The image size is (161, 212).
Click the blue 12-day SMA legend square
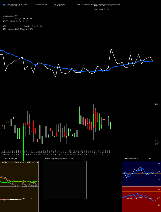[3, 5]
